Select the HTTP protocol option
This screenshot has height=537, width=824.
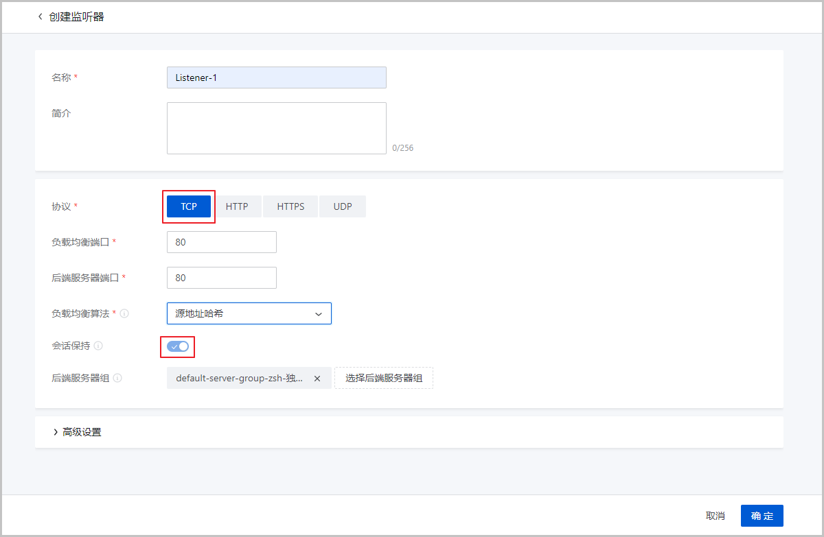coord(237,206)
